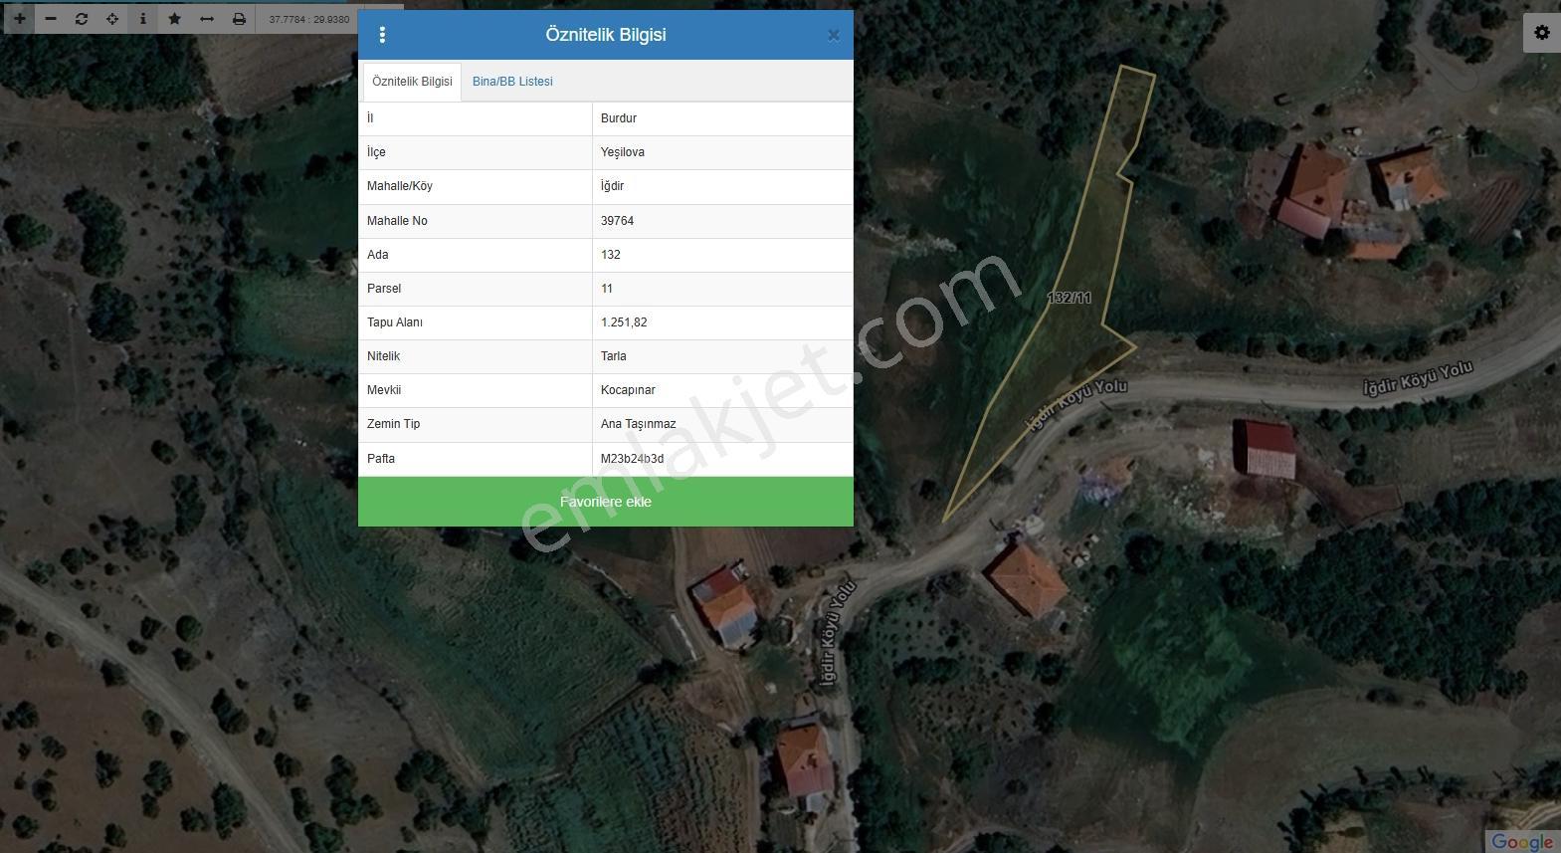Click the İğdir village value
1561x853 pixels.
pyautogui.click(x=613, y=186)
